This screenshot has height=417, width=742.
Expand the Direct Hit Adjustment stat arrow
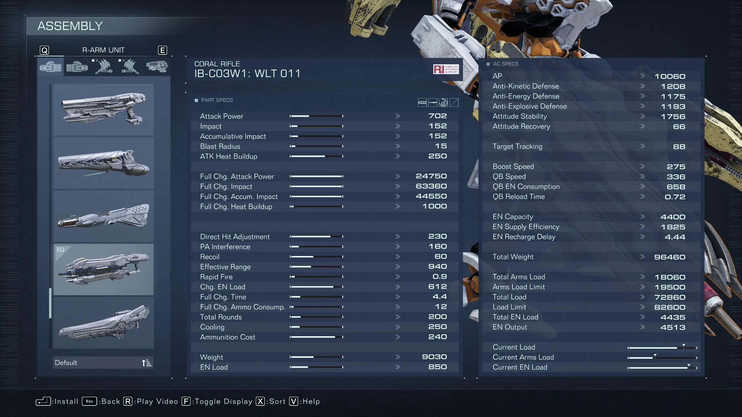(397, 236)
